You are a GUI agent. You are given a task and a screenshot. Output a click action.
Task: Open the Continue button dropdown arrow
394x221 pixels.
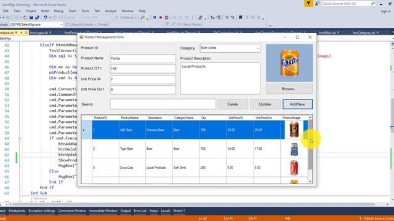coord(135,18)
